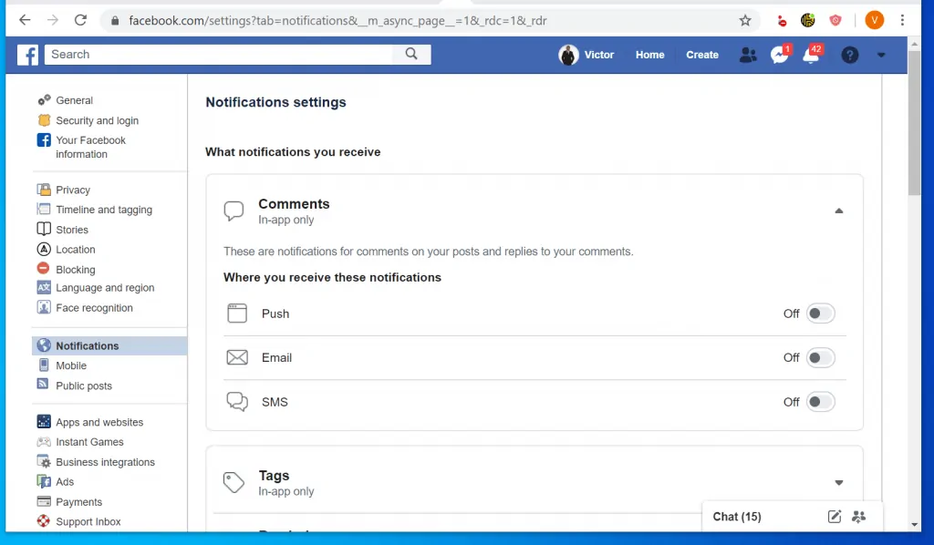Expand the Tags notifications section

(x=838, y=482)
